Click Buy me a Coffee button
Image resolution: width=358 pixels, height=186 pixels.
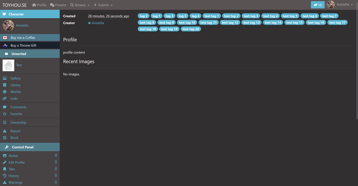[30, 37]
